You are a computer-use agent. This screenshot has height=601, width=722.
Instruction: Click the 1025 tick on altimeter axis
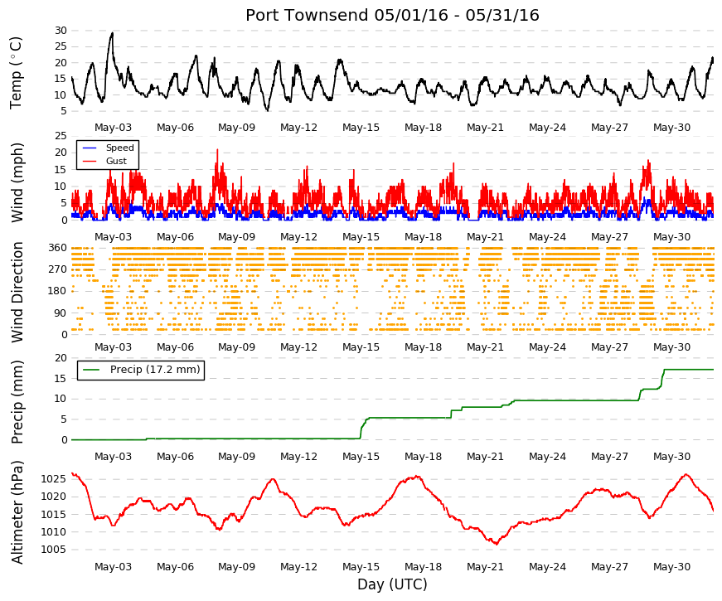pos(53,479)
